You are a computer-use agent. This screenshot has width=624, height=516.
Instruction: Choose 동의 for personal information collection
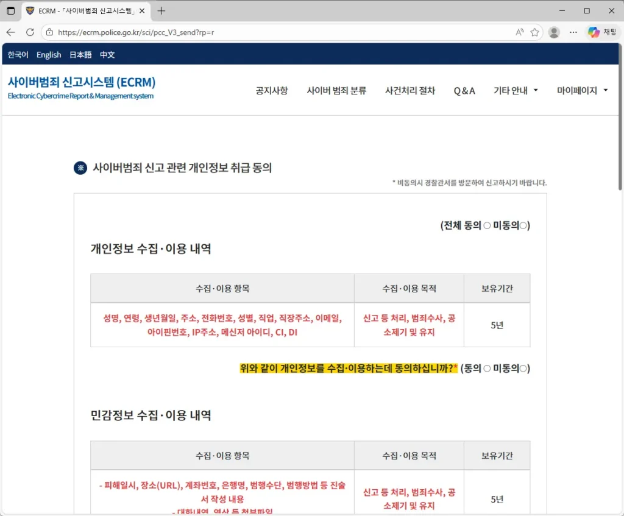487,369
